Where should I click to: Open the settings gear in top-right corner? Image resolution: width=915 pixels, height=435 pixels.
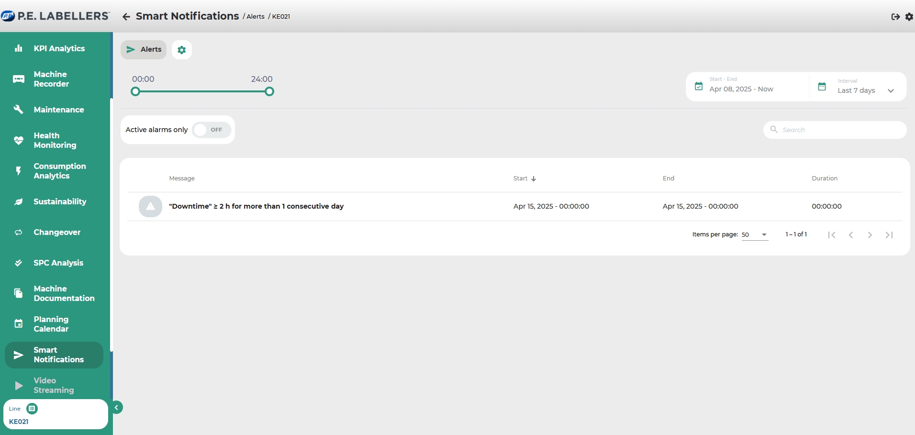909,17
